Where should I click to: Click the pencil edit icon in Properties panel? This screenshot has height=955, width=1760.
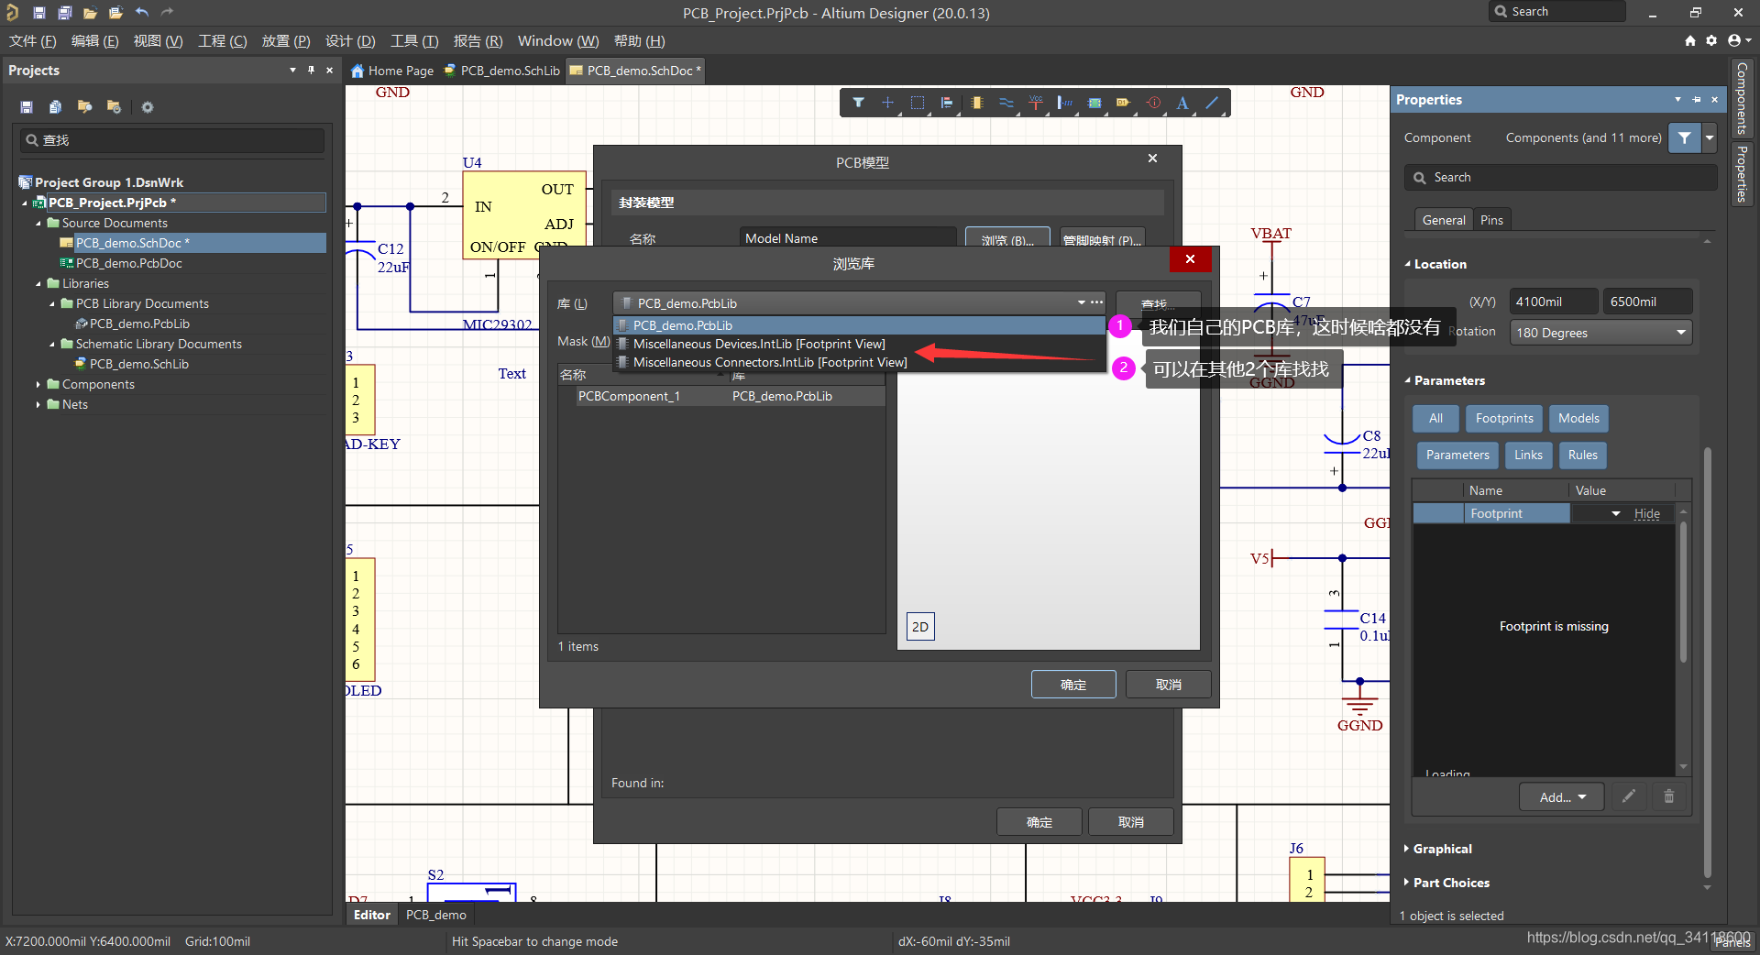click(x=1629, y=796)
